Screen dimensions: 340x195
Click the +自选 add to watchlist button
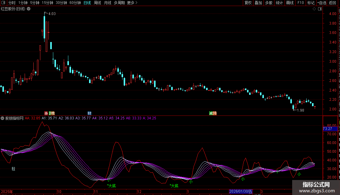tap(321, 3)
